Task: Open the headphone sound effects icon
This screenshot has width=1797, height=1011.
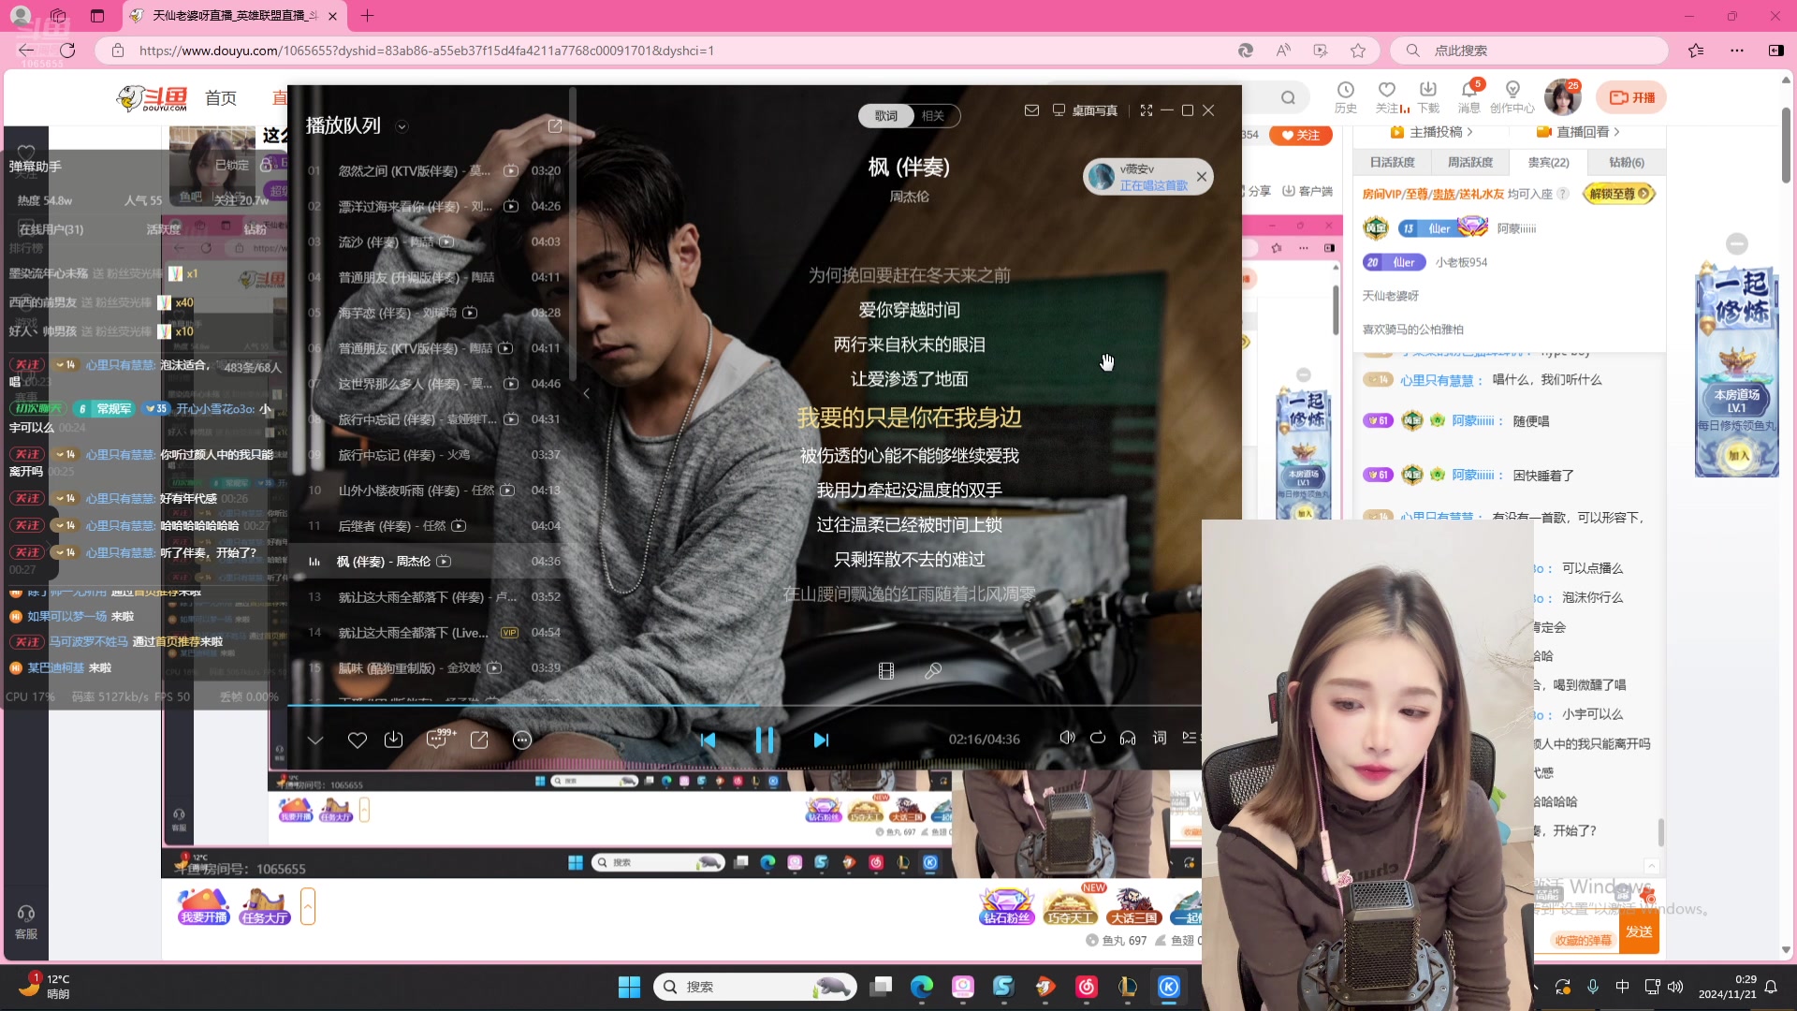Action: (1128, 738)
